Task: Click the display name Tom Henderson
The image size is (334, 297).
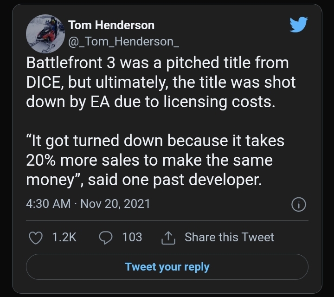Action: pyautogui.click(x=111, y=25)
